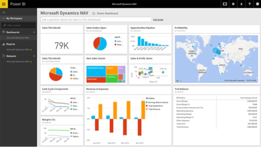Open the Profitability world map tile
Image resolution: width=261 pixels, height=147 pixels.
tap(216, 59)
